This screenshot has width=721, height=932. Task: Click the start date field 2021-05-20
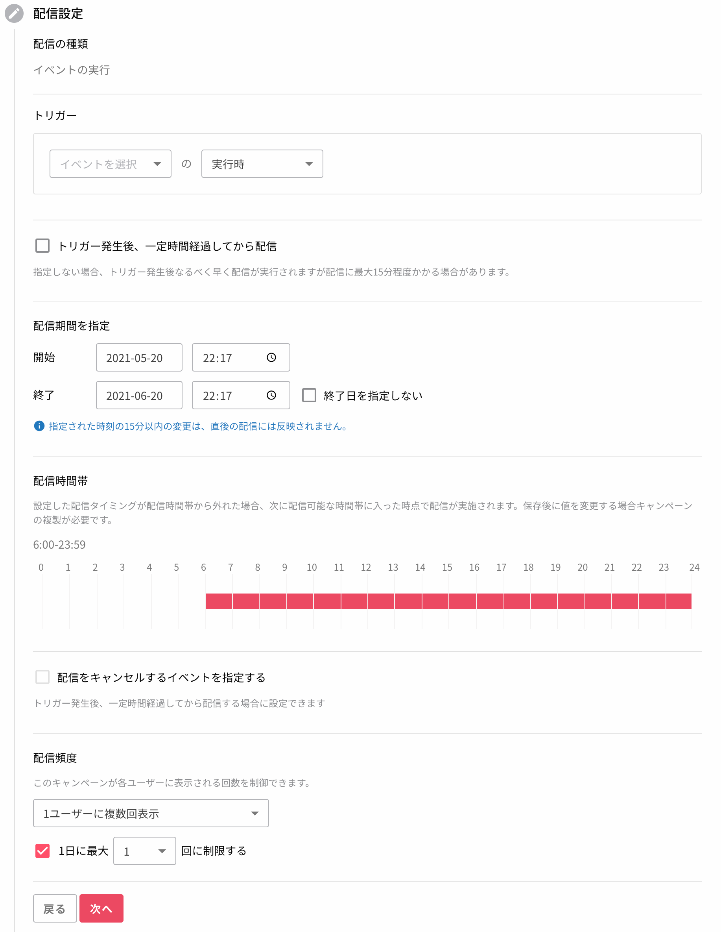pyautogui.click(x=139, y=358)
